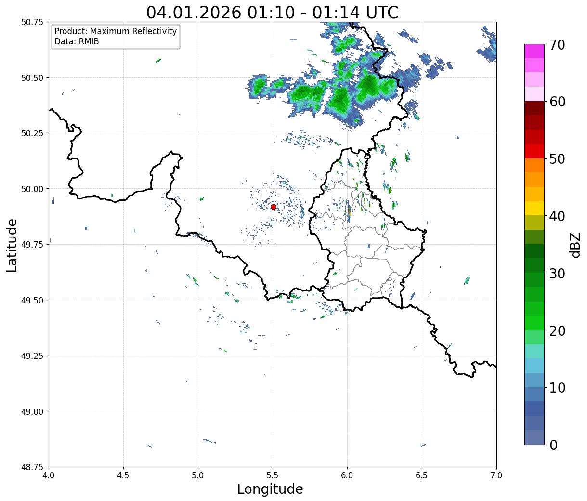This screenshot has height=501, width=587.
Task: Click the colorbar tick label 50
Action: tap(557, 159)
